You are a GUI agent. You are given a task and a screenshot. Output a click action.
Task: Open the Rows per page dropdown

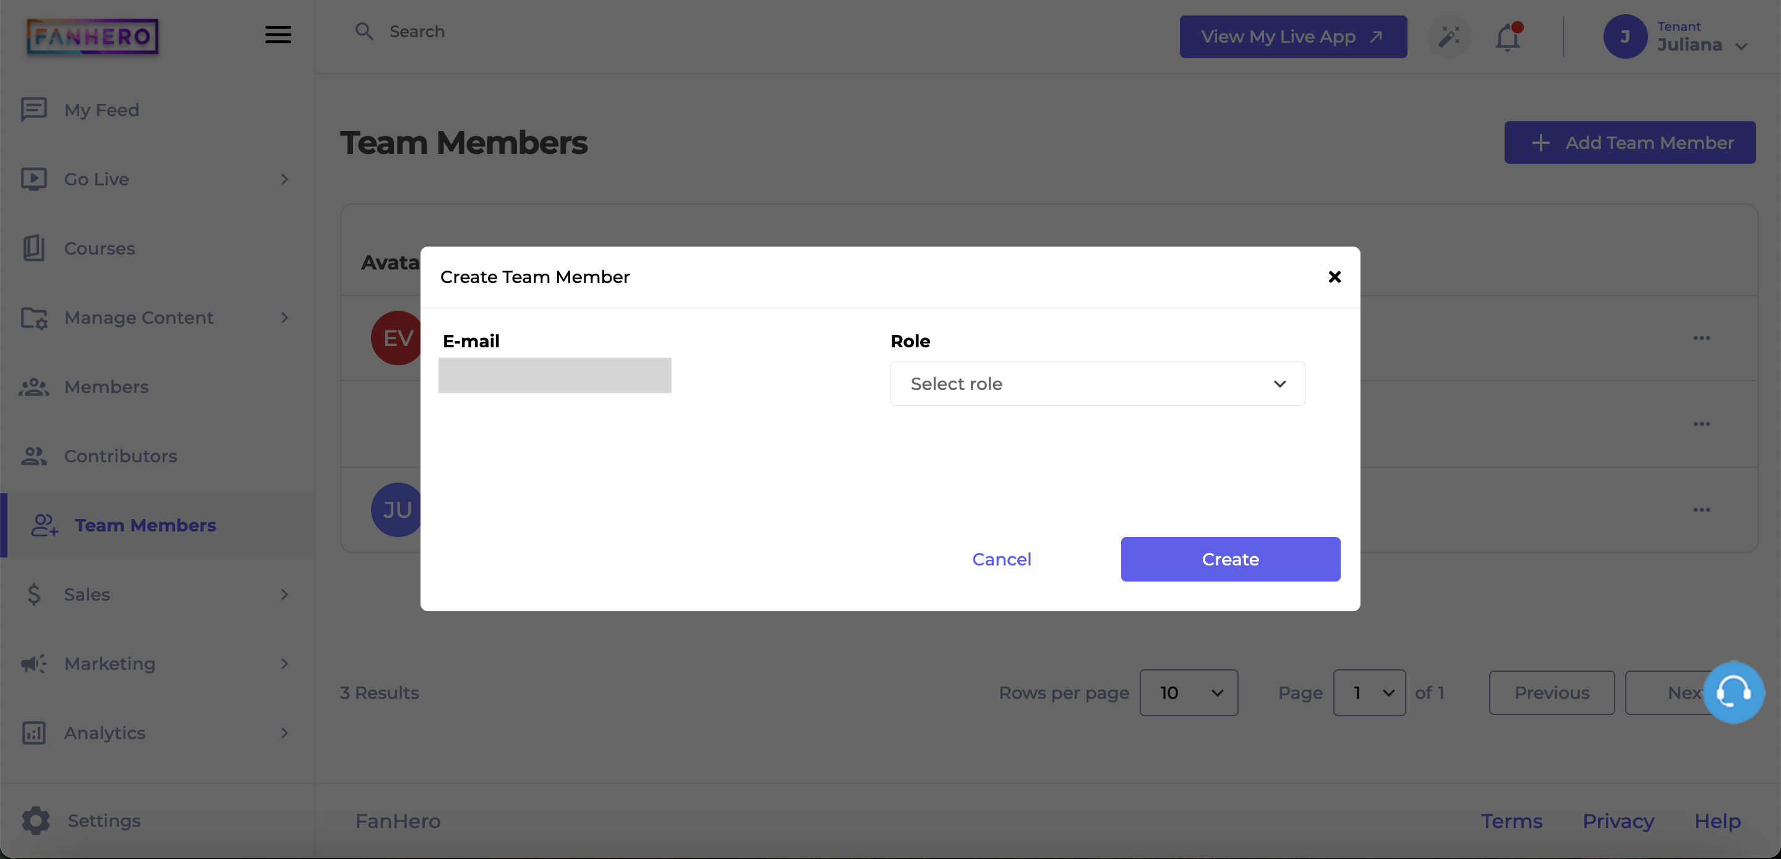[1189, 692]
